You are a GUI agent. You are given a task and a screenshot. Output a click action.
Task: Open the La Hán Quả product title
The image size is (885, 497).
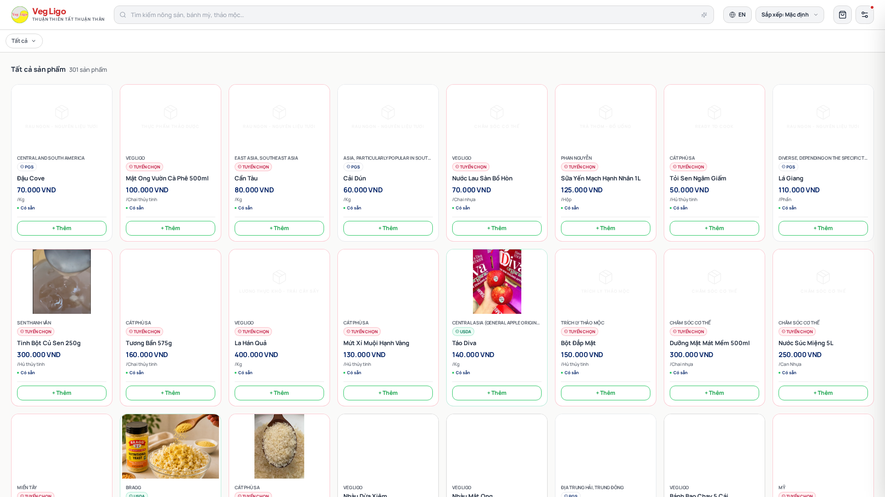[x=250, y=343]
